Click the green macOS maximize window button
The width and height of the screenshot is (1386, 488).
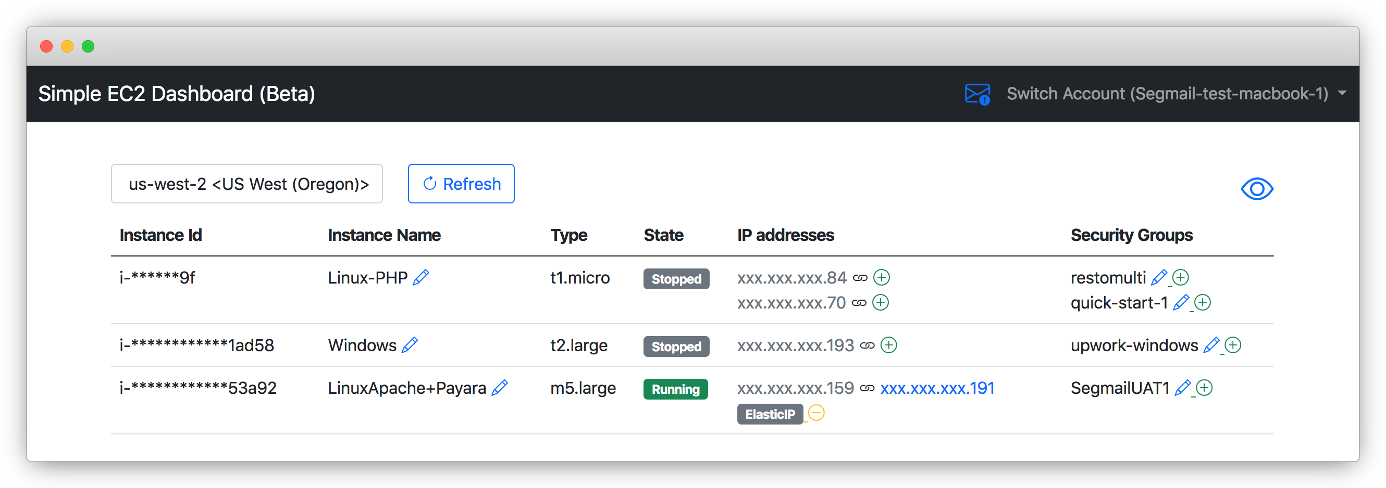(x=88, y=46)
